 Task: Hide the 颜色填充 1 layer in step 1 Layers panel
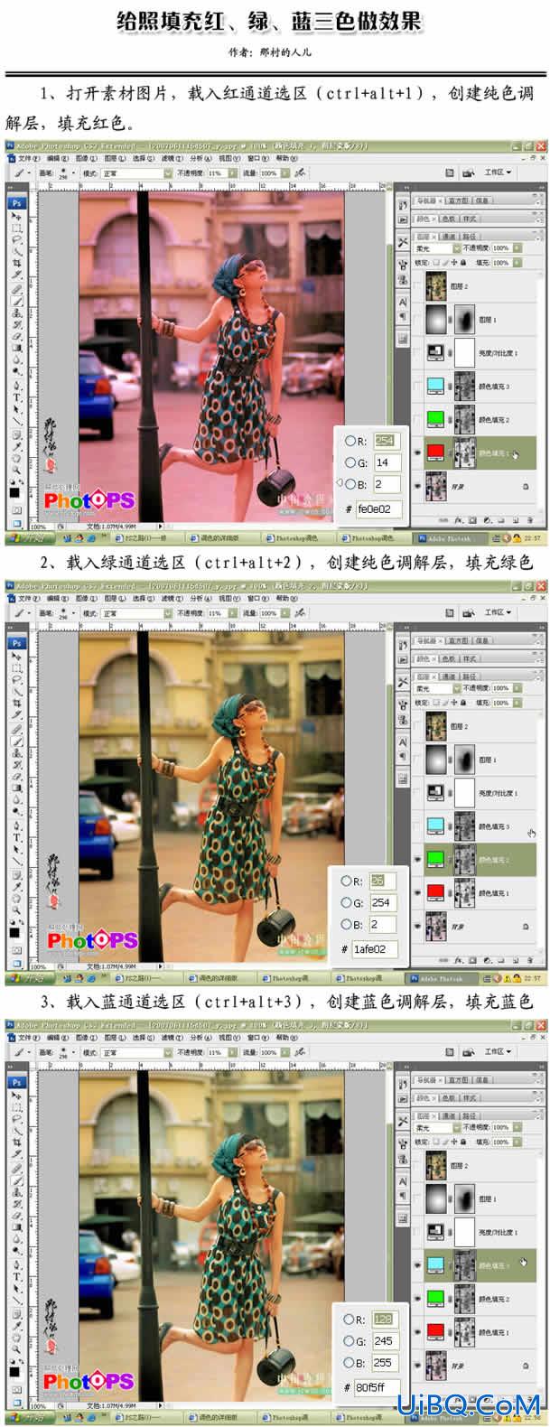pyautogui.click(x=417, y=453)
